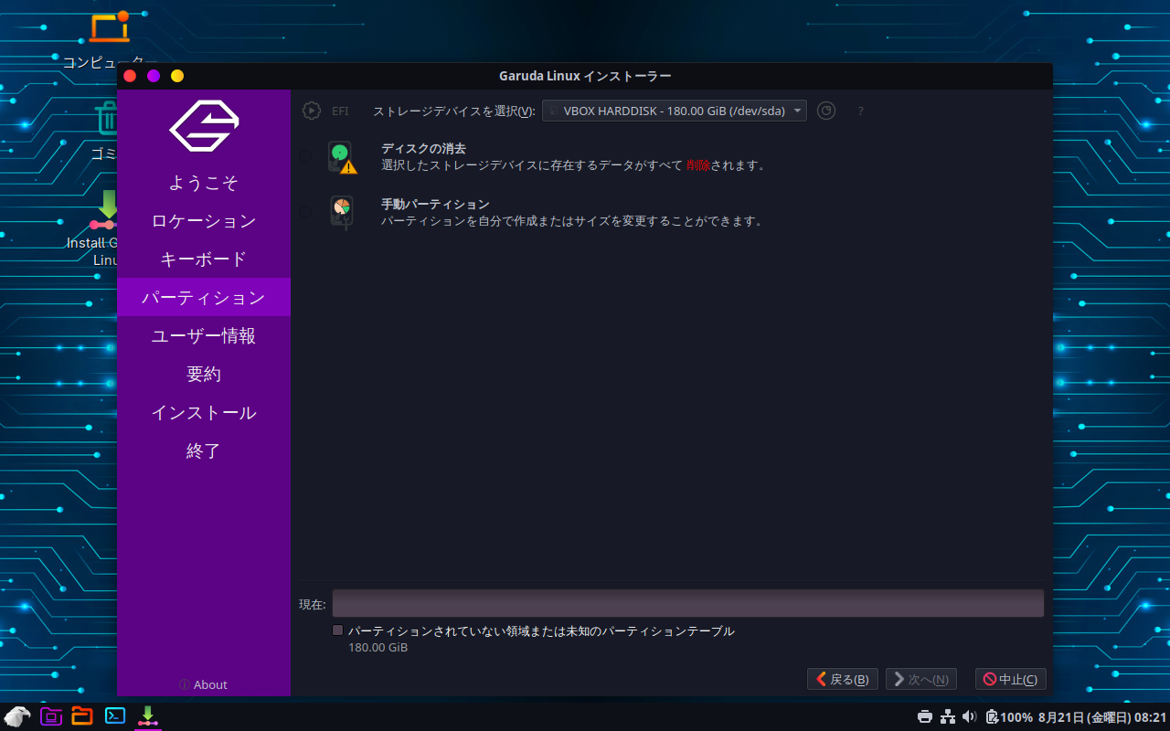Click the EFI gear icon
This screenshot has height=731, width=1170.
312,111
